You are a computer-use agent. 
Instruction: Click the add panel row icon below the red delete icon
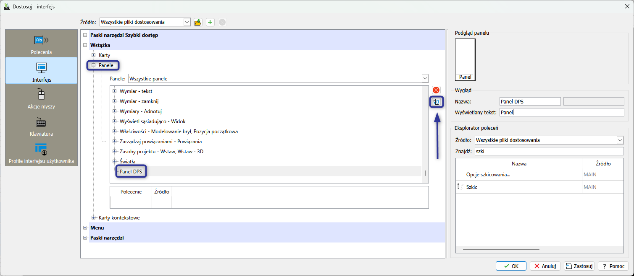pyautogui.click(x=436, y=102)
